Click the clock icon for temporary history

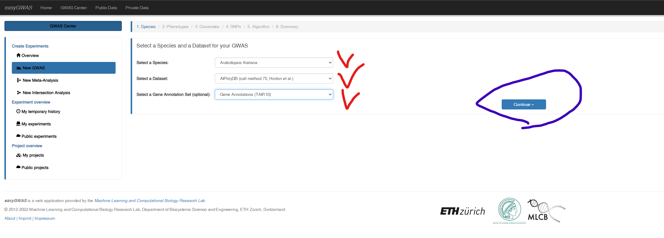click(18, 111)
